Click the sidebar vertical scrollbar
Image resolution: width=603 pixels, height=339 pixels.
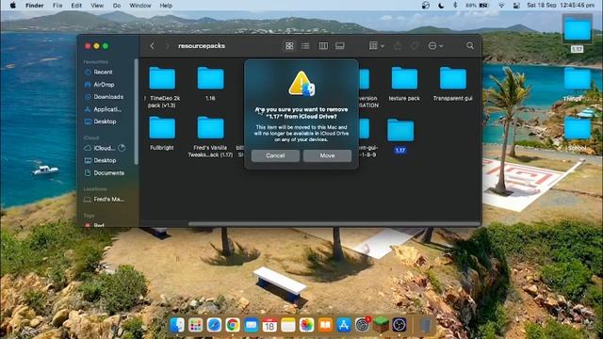click(136, 111)
